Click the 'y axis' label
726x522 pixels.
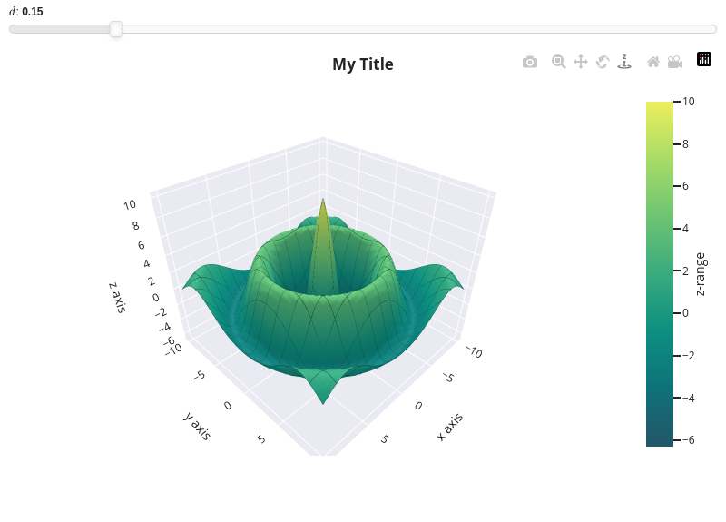pos(197,426)
